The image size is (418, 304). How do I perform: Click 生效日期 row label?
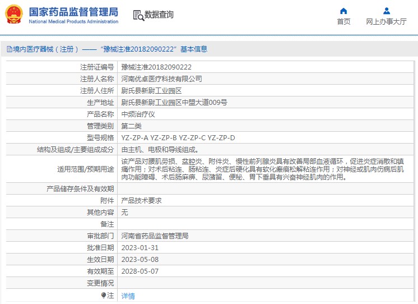coord(100,260)
